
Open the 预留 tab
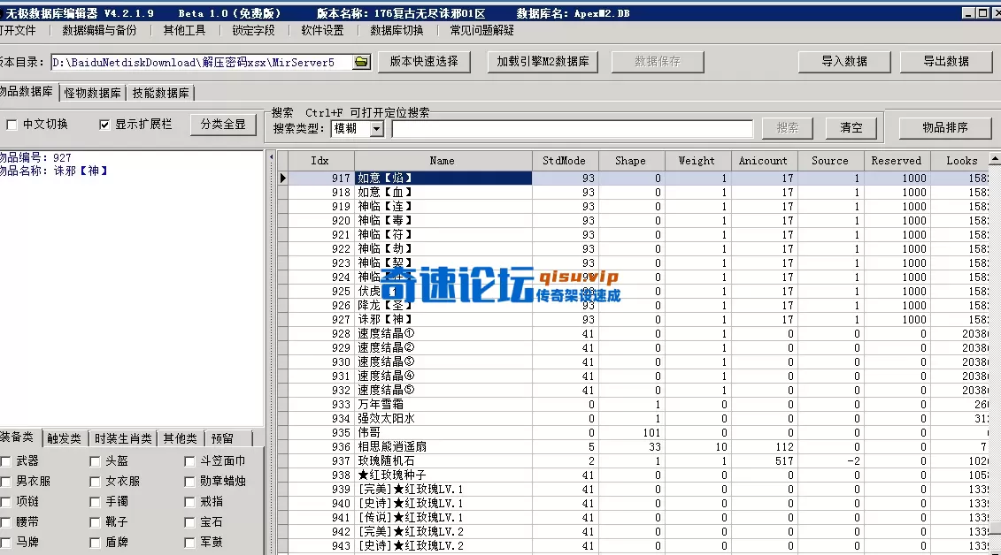point(221,437)
